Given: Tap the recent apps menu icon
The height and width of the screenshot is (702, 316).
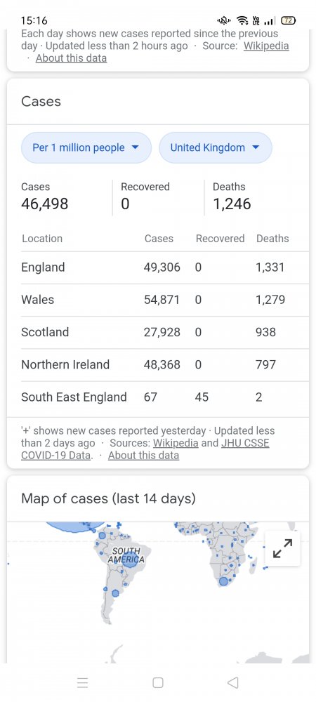Looking at the screenshot, I should pyautogui.click(x=82, y=682).
